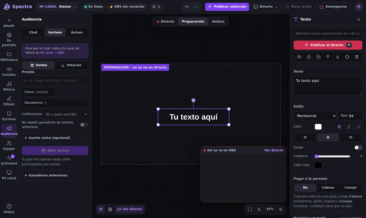Open the Montserrat font dropdown
Image resolution: width=366 pixels, height=218 pixels.
pyautogui.click(x=315, y=116)
